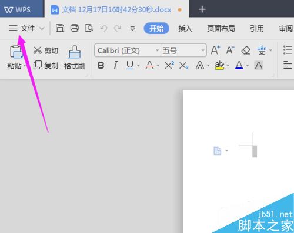Toggle subscript X₂ formatting
Screen dimensions: 294x233
(x=184, y=66)
